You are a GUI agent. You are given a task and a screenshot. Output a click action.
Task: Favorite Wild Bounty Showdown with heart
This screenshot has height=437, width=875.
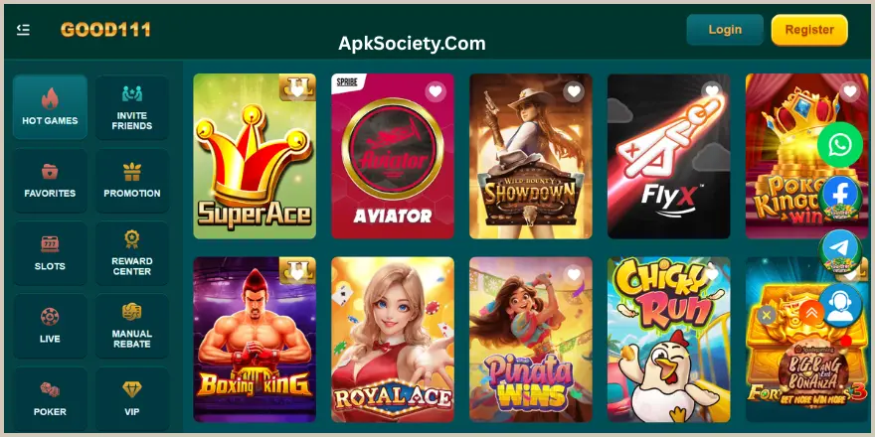[x=574, y=91]
